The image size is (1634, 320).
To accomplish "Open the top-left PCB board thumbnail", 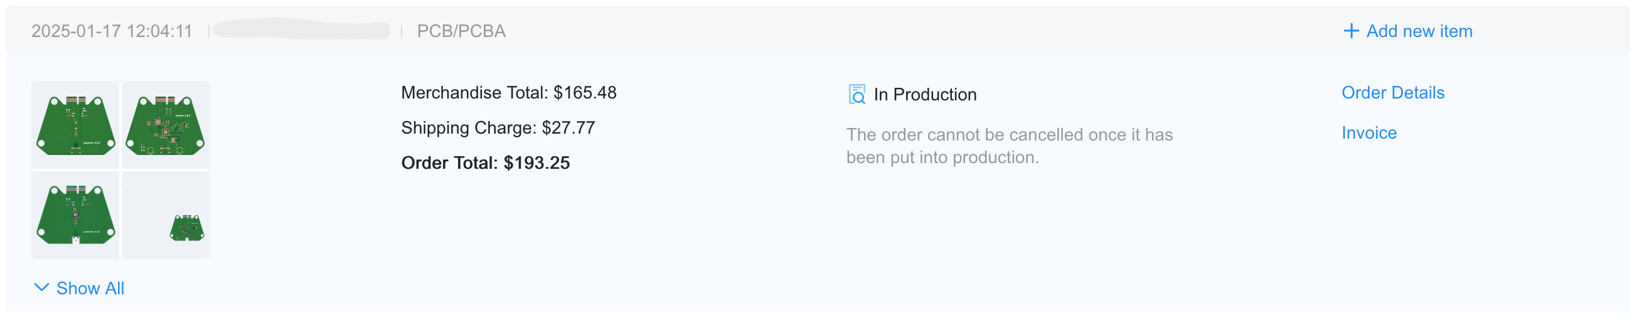I will coord(75,125).
